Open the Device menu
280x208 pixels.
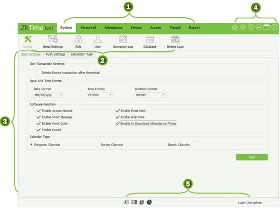coord(136,28)
